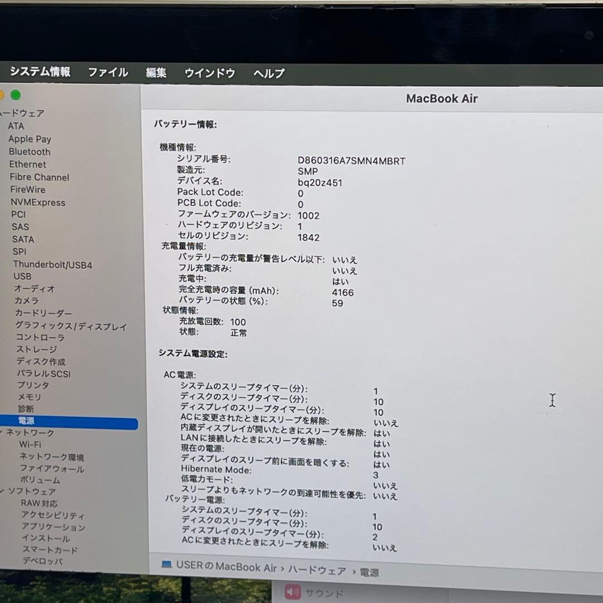This screenshot has width=603, height=603.
Task: Collapse the ネットワーク section
Action: tap(3, 433)
